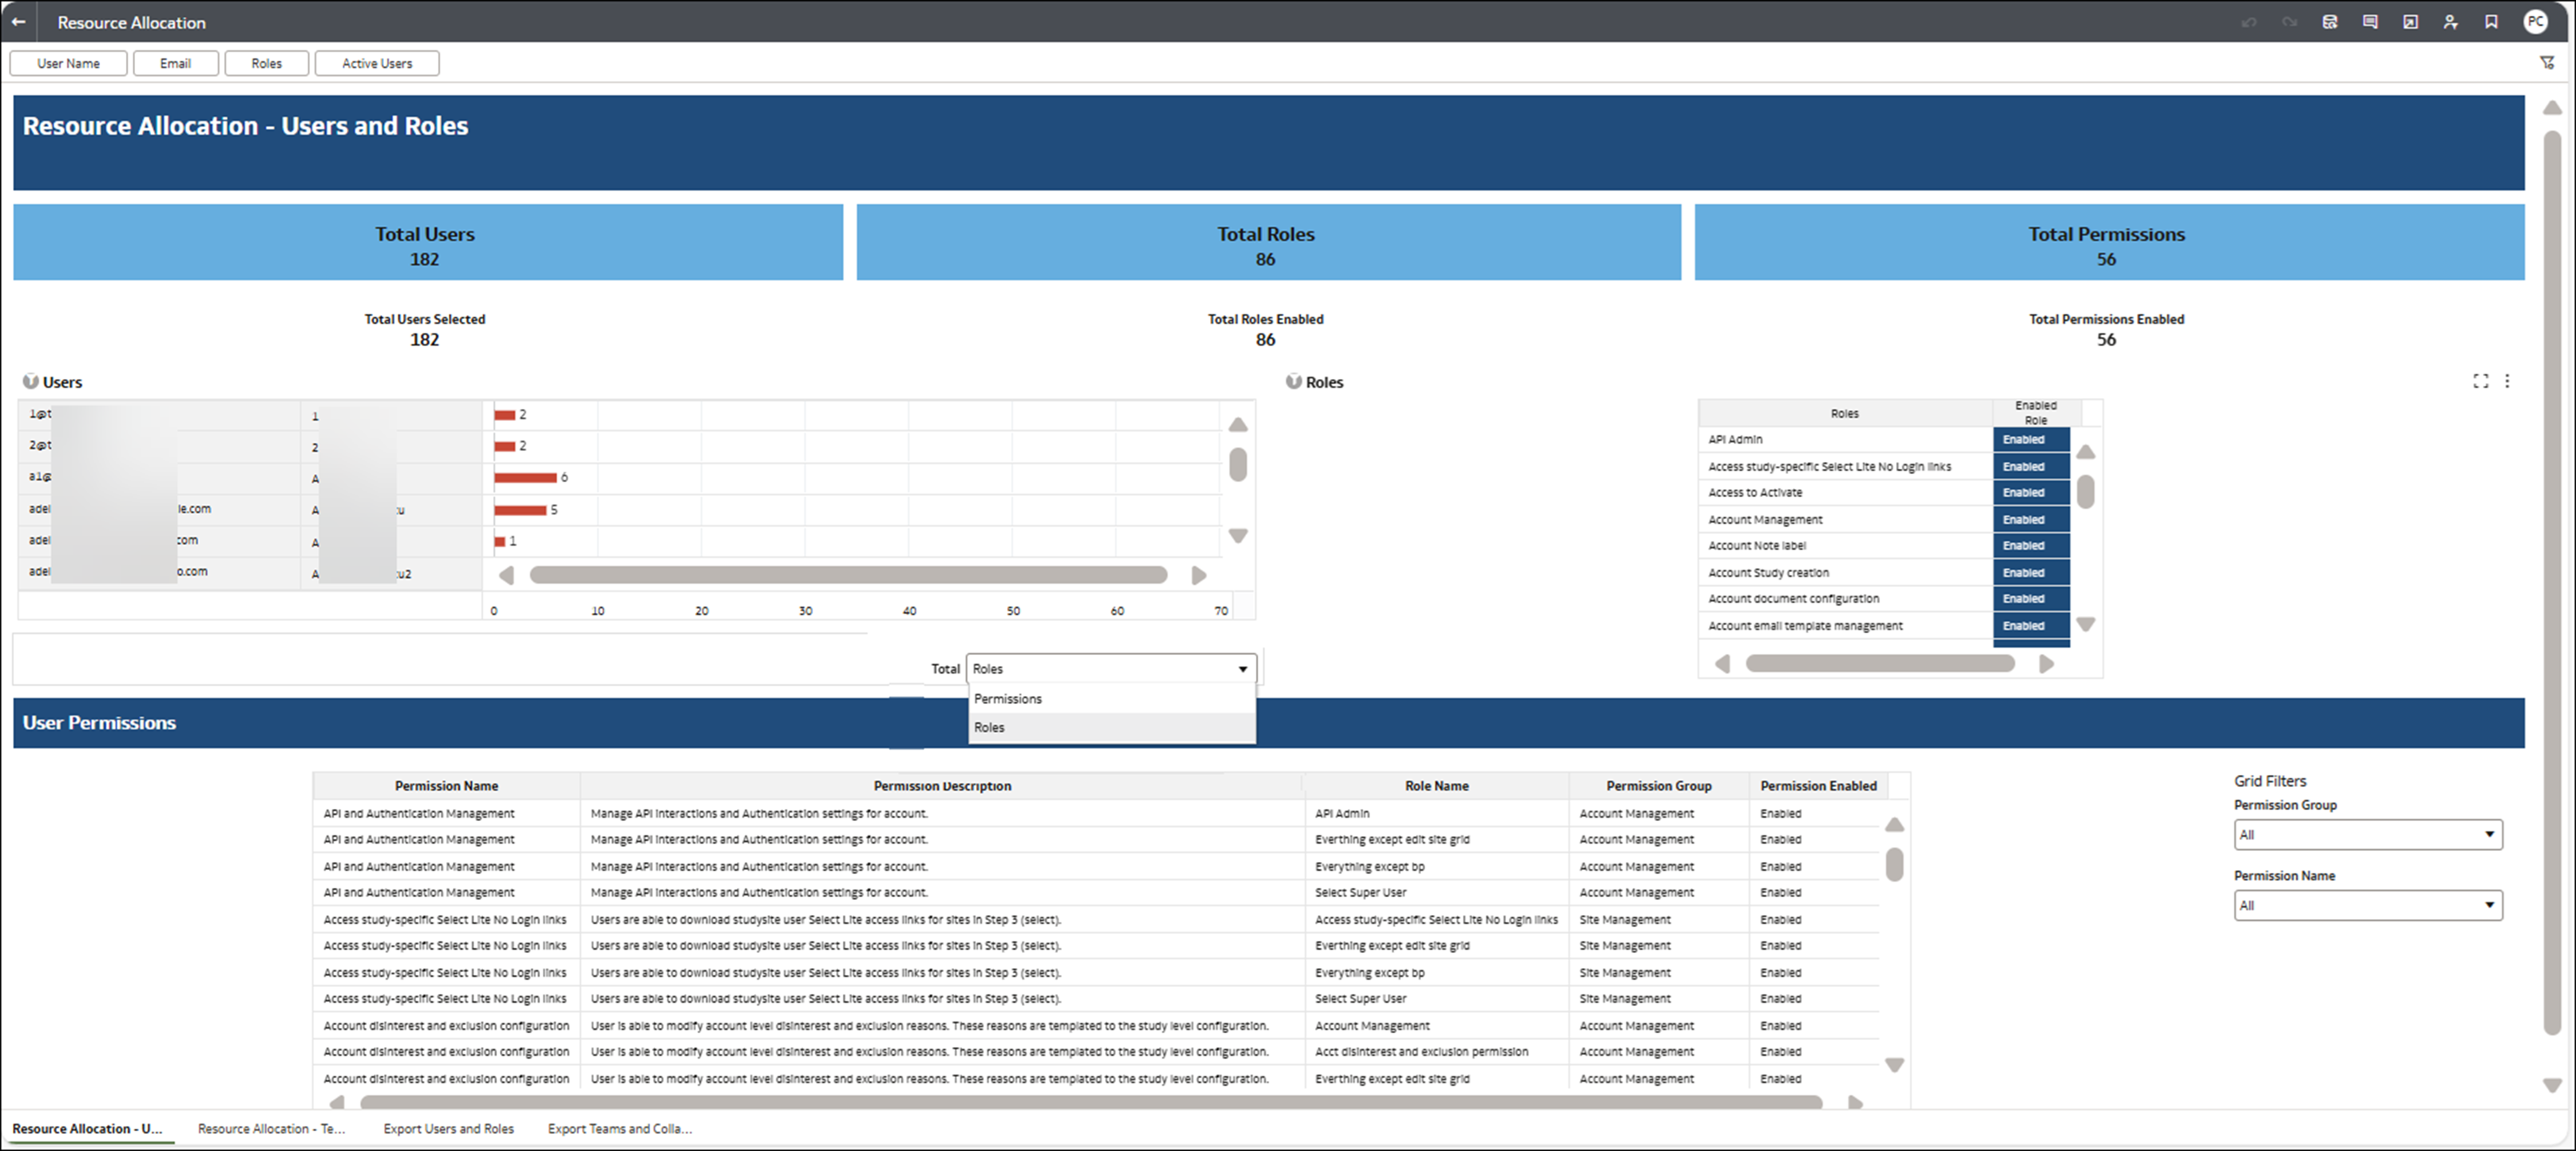Click the red bar with value 5
Viewport: 2576px width, 1151px height.
(520, 510)
